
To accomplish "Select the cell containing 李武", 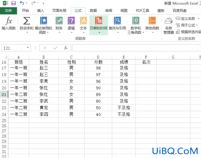I will click(44, 101).
